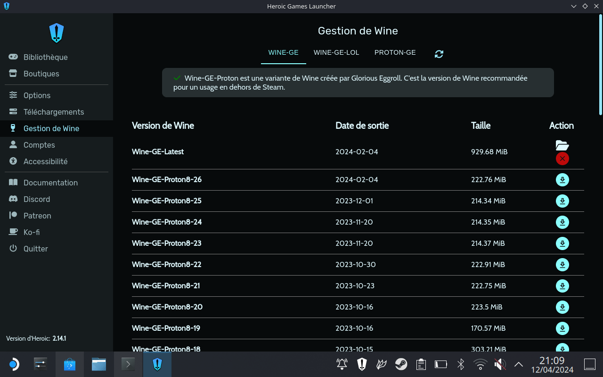Click Heroic taskbar window entry

tap(157, 364)
